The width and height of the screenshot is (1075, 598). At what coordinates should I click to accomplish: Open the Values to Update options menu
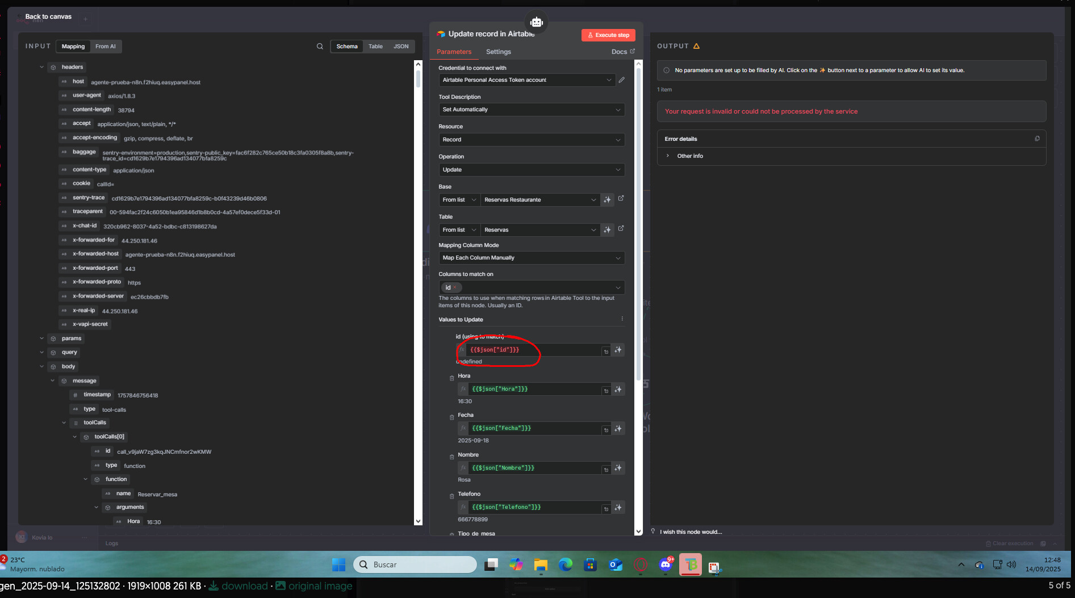coord(622,319)
